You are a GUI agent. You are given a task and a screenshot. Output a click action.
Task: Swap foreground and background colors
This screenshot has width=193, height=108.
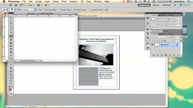[x=12, y=87]
